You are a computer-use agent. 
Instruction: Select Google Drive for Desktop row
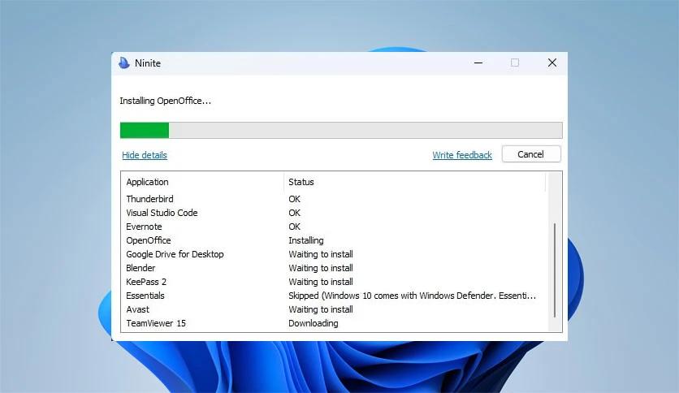pos(334,254)
